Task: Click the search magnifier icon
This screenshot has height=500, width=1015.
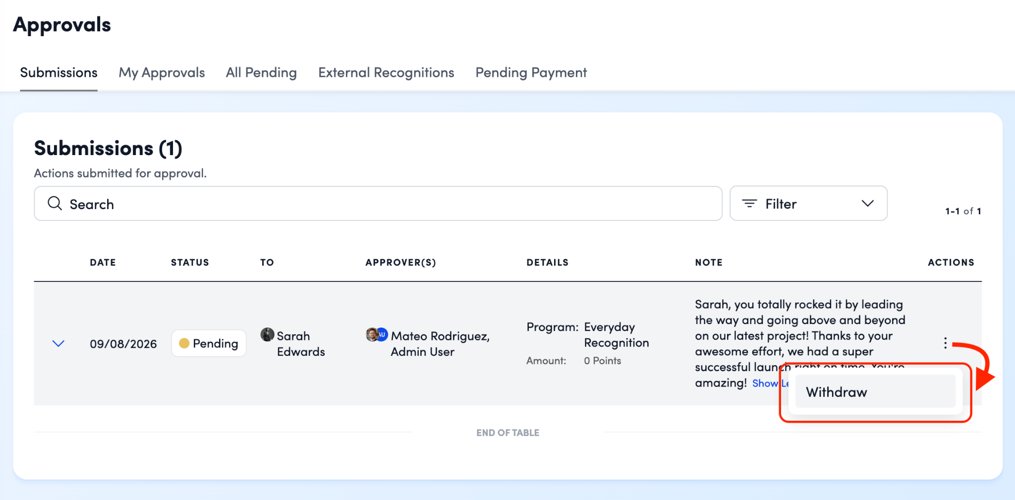Action: pos(55,203)
